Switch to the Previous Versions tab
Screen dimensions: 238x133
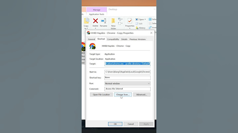[x=138, y=39]
